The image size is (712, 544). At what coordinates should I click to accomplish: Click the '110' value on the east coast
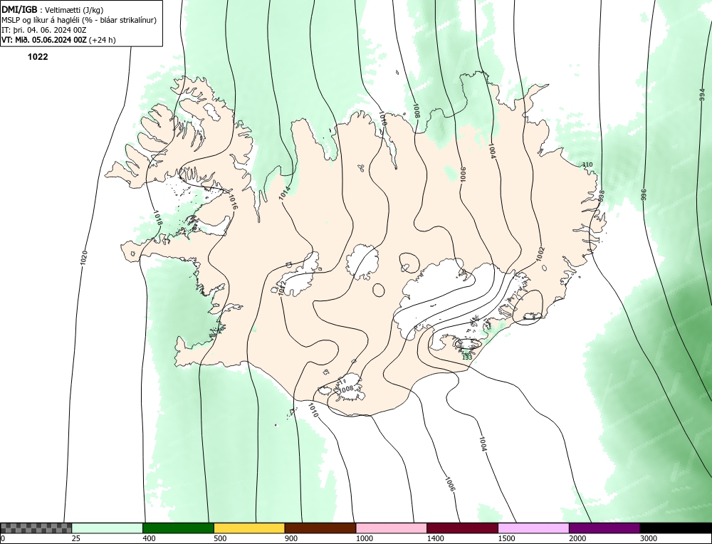click(x=587, y=164)
